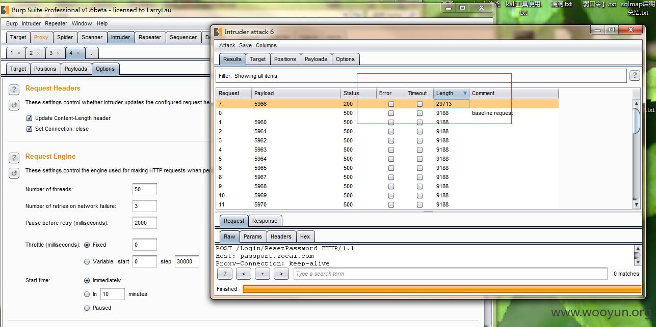The image size is (656, 327).
Task: Open the Repeater menu in the menu bar
Action: click(x=56, y=23)
